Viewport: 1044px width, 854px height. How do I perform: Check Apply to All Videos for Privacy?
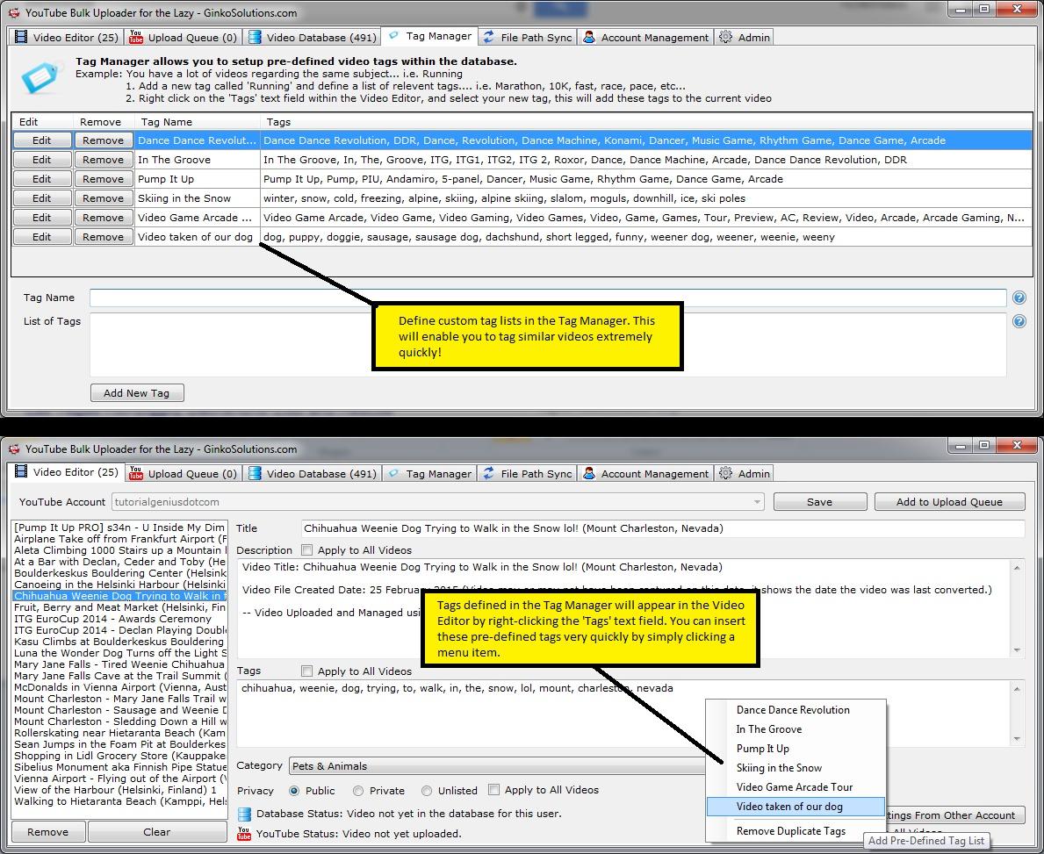click(493, 789)
